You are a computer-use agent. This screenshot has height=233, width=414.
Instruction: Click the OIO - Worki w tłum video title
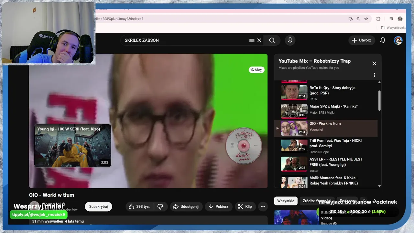pyautogui.click(x=51, y=195)
